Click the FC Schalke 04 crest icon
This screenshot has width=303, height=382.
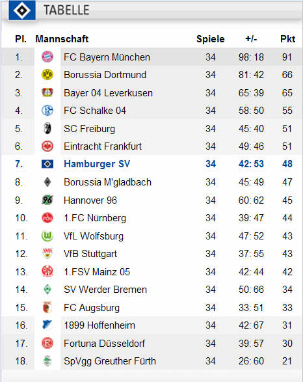pyautogui.click(x=47, y=111)
